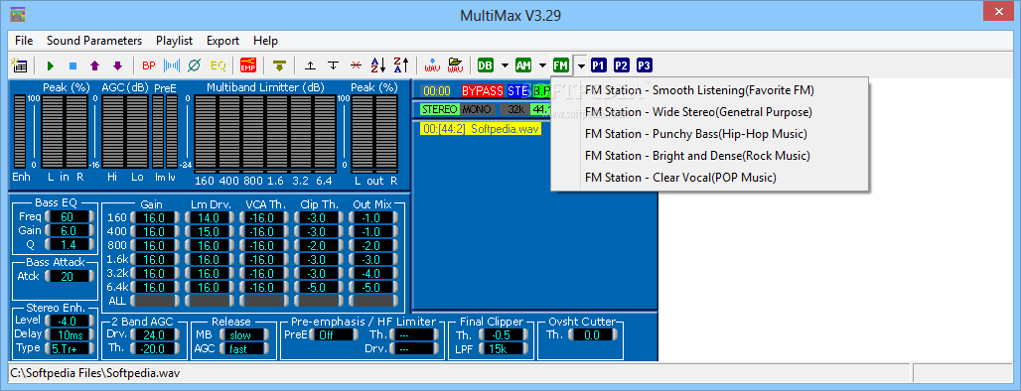Click the 00:00 playback time display
This screenshot has height=391, width=1021.
[x=437, y=91]
